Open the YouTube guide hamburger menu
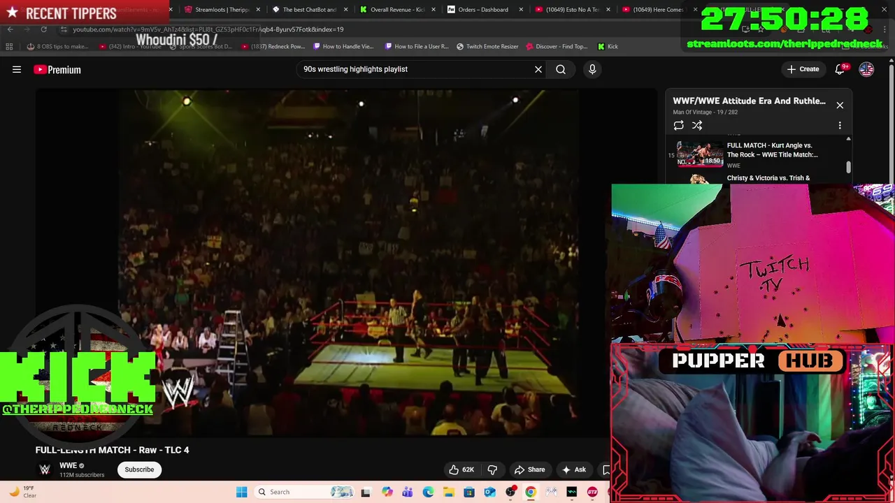This screenshot has width=895, height=503. tap(17, 69)
